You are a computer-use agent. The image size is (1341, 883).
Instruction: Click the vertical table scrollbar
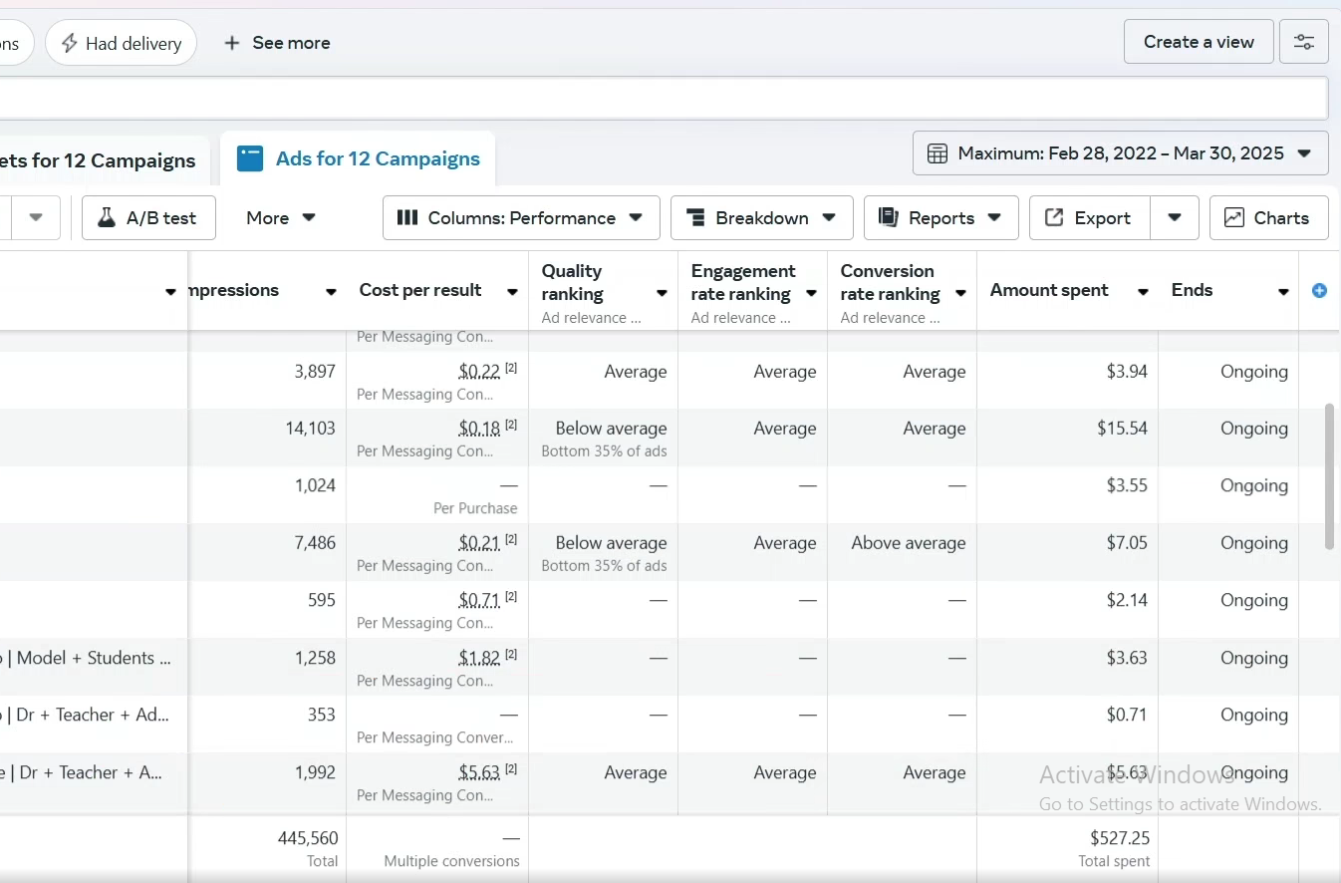click(x=1329, y=476)
